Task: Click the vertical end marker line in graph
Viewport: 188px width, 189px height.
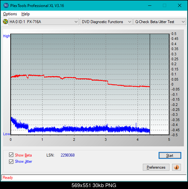Action: click(x=150, y=84)
